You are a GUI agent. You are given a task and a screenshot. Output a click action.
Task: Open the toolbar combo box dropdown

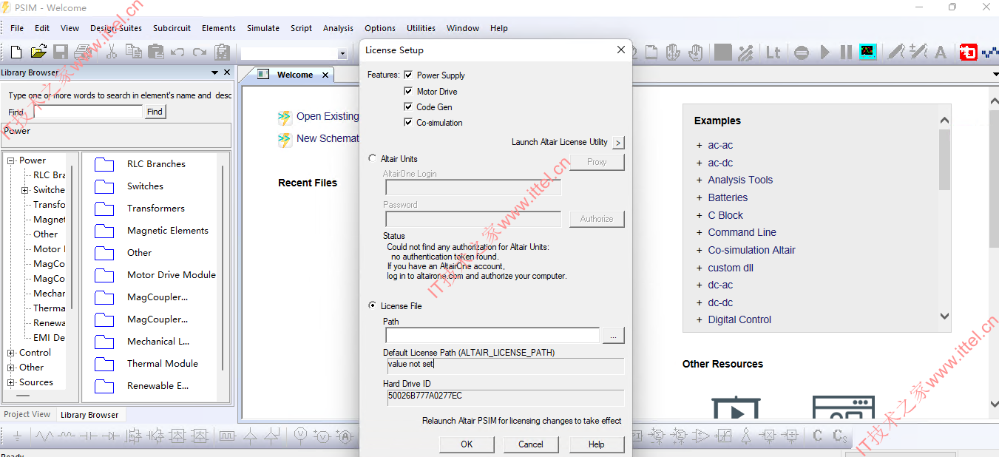[342, 54]
